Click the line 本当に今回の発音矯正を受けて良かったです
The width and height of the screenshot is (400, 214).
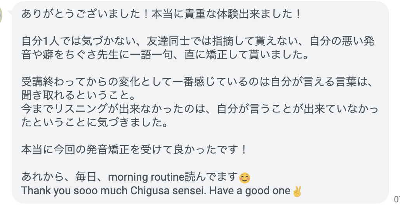click(x=134, y=150)
